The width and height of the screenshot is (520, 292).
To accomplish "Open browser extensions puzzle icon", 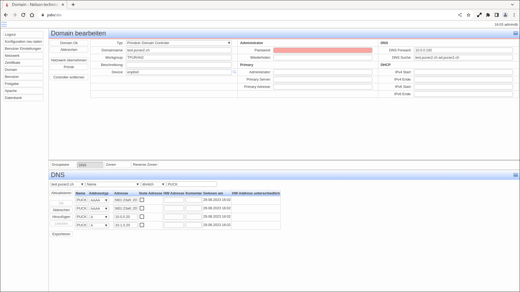I will coord(488,15).
